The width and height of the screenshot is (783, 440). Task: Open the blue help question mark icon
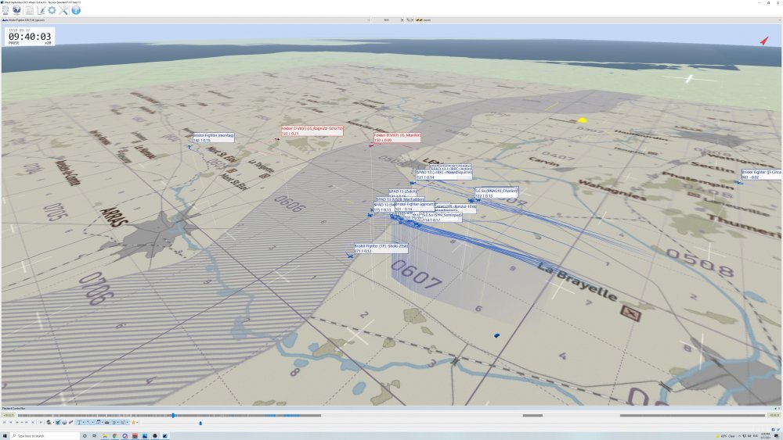point(76,10)
